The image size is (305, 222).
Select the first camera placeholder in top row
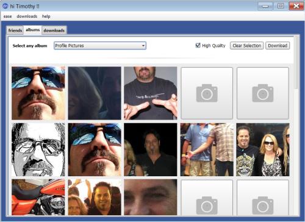click(x=207, y=93)
